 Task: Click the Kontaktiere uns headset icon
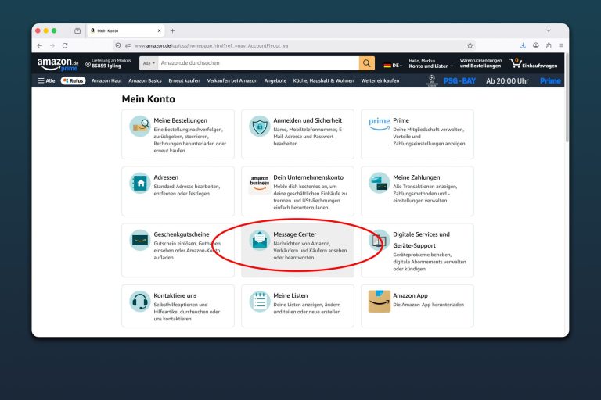coord(139,302)
